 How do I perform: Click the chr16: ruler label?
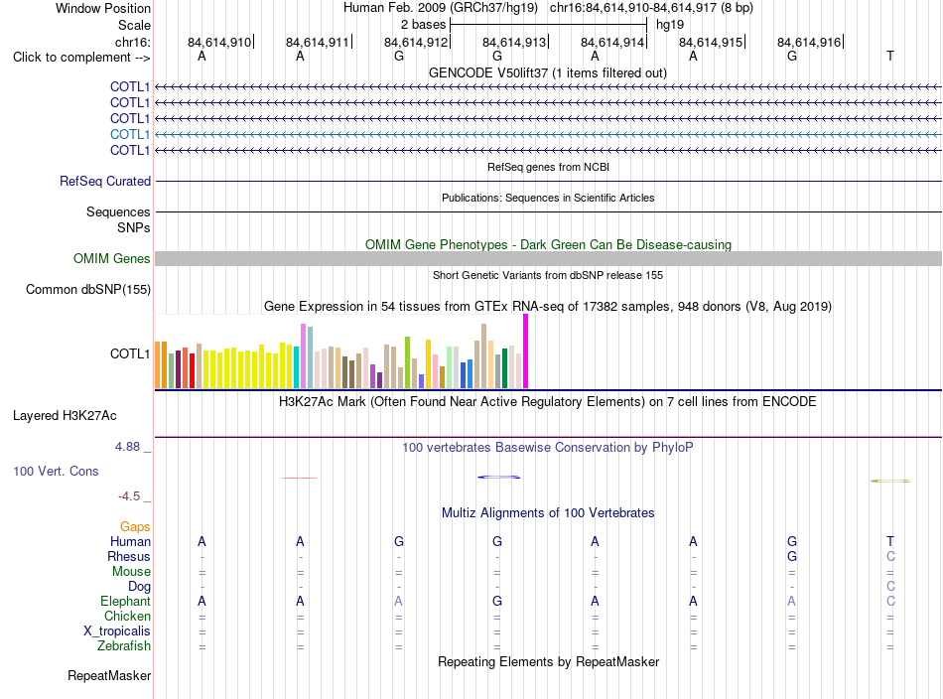(x=132, y=42)
